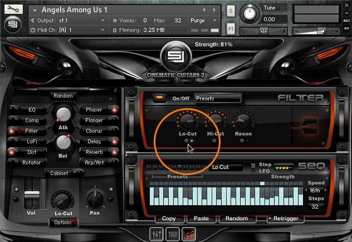Open the Lo Cut sequencer target dropdown
The image size is (352, 242).
click(226, 167)
